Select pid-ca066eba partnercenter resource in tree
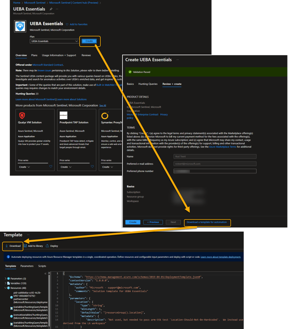The height and width of the screenshot is (329, 288). pyautogui.click(x=28, y=298)
